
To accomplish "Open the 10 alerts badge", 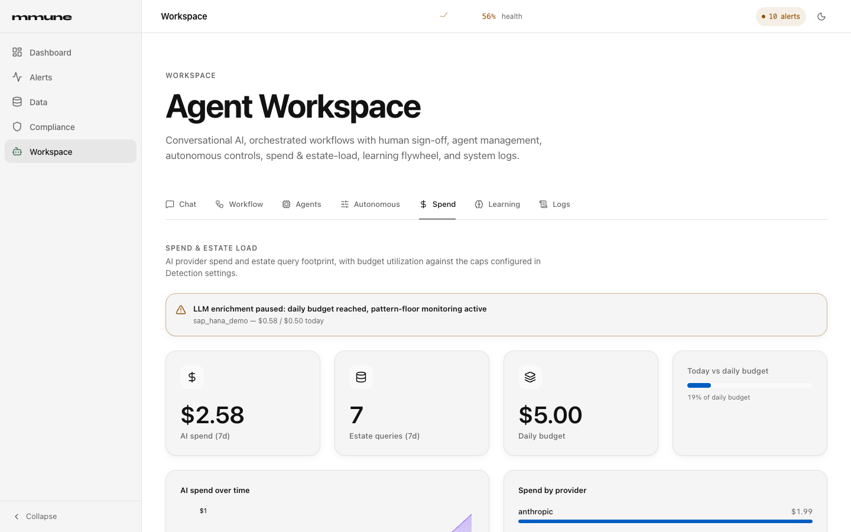I will point(781,17).
